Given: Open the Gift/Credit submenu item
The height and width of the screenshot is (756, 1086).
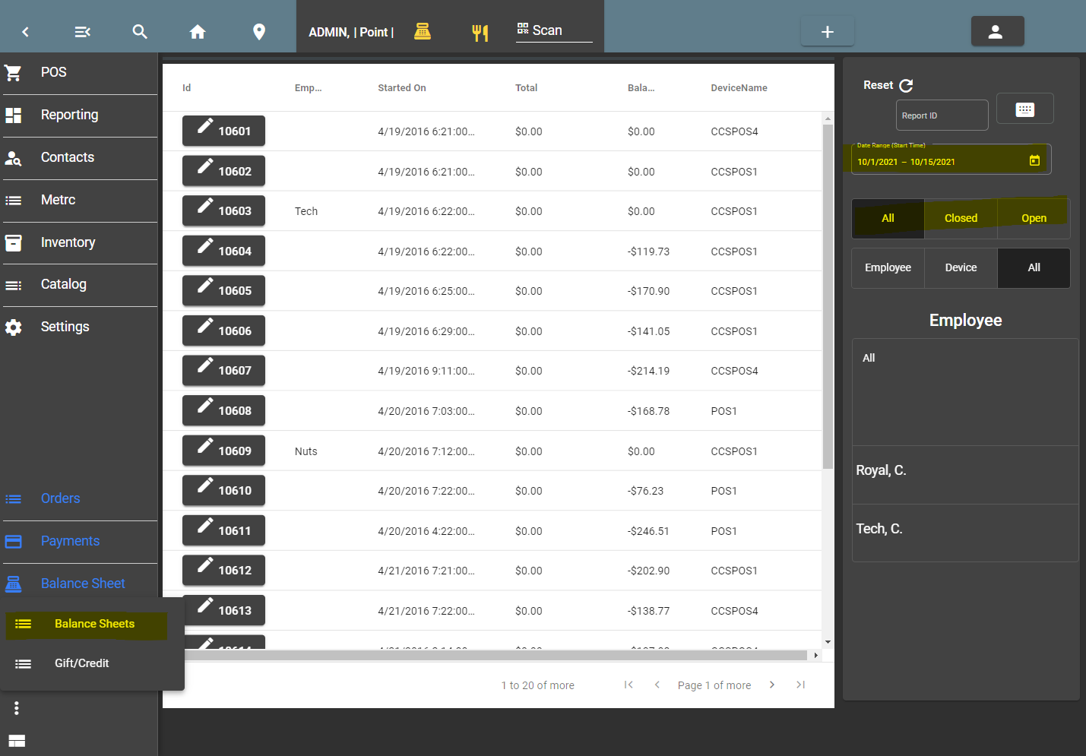Looking at the screenshot, I should tap(82, 663).
